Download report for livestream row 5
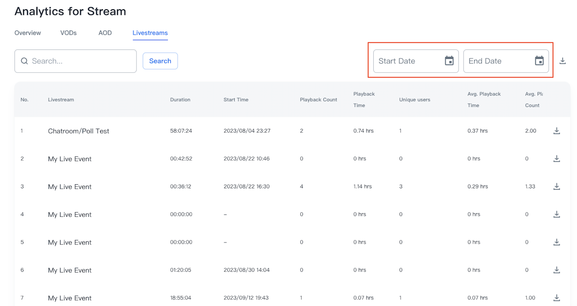This screenshot has height=306, width=577. point(556,242)
